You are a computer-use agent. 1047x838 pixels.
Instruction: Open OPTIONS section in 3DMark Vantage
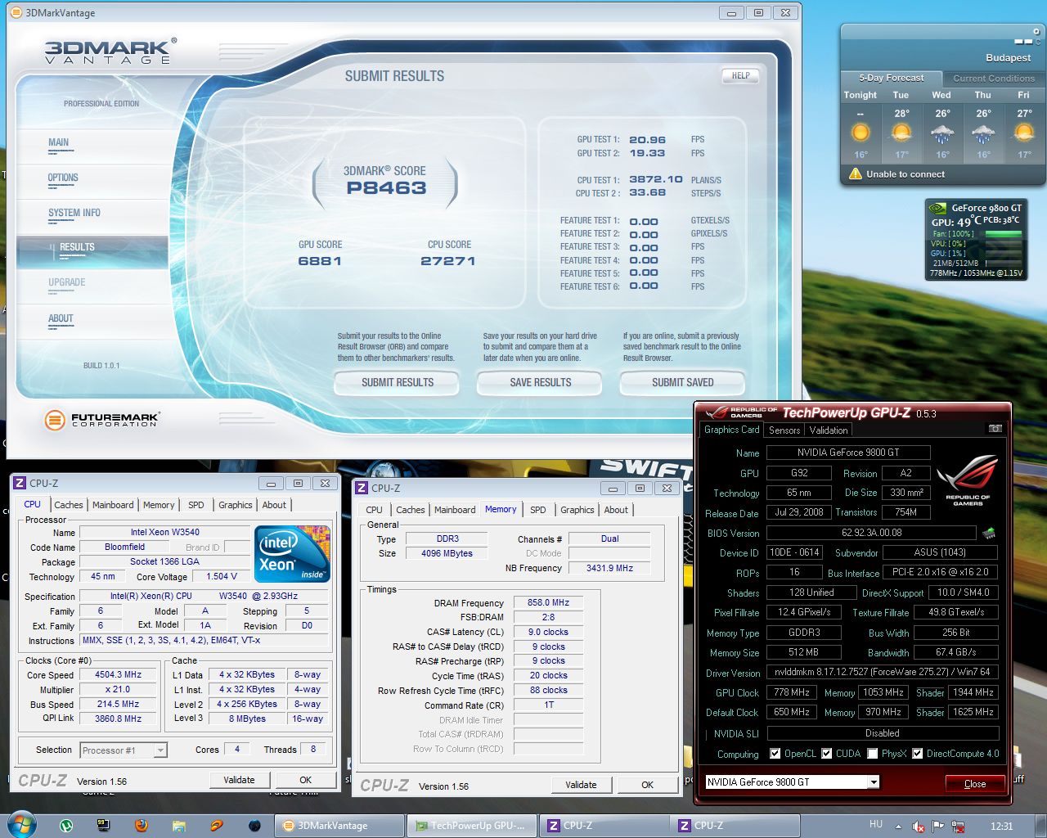(63, 178)
